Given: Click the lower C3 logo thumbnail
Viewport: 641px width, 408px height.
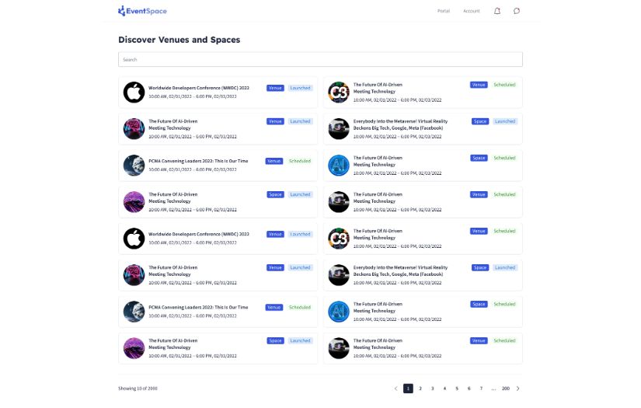Looking at the screenshot, I should point(339,239).
